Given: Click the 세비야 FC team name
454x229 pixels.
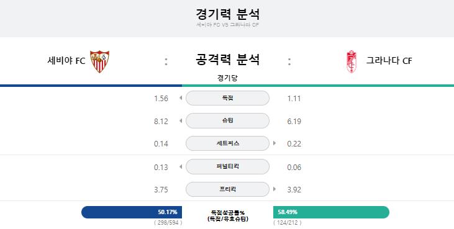Looking at the screenshot, I should pyautogui.click(x=66, y=61).
